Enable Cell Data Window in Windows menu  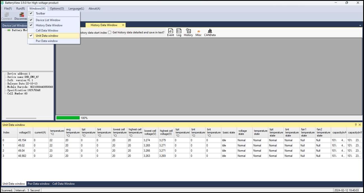(54, 30)
